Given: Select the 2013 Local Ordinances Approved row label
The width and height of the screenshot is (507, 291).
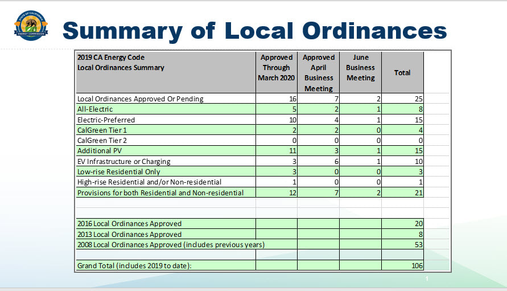Looking at the screenshot, I should [x=129, y=234].
